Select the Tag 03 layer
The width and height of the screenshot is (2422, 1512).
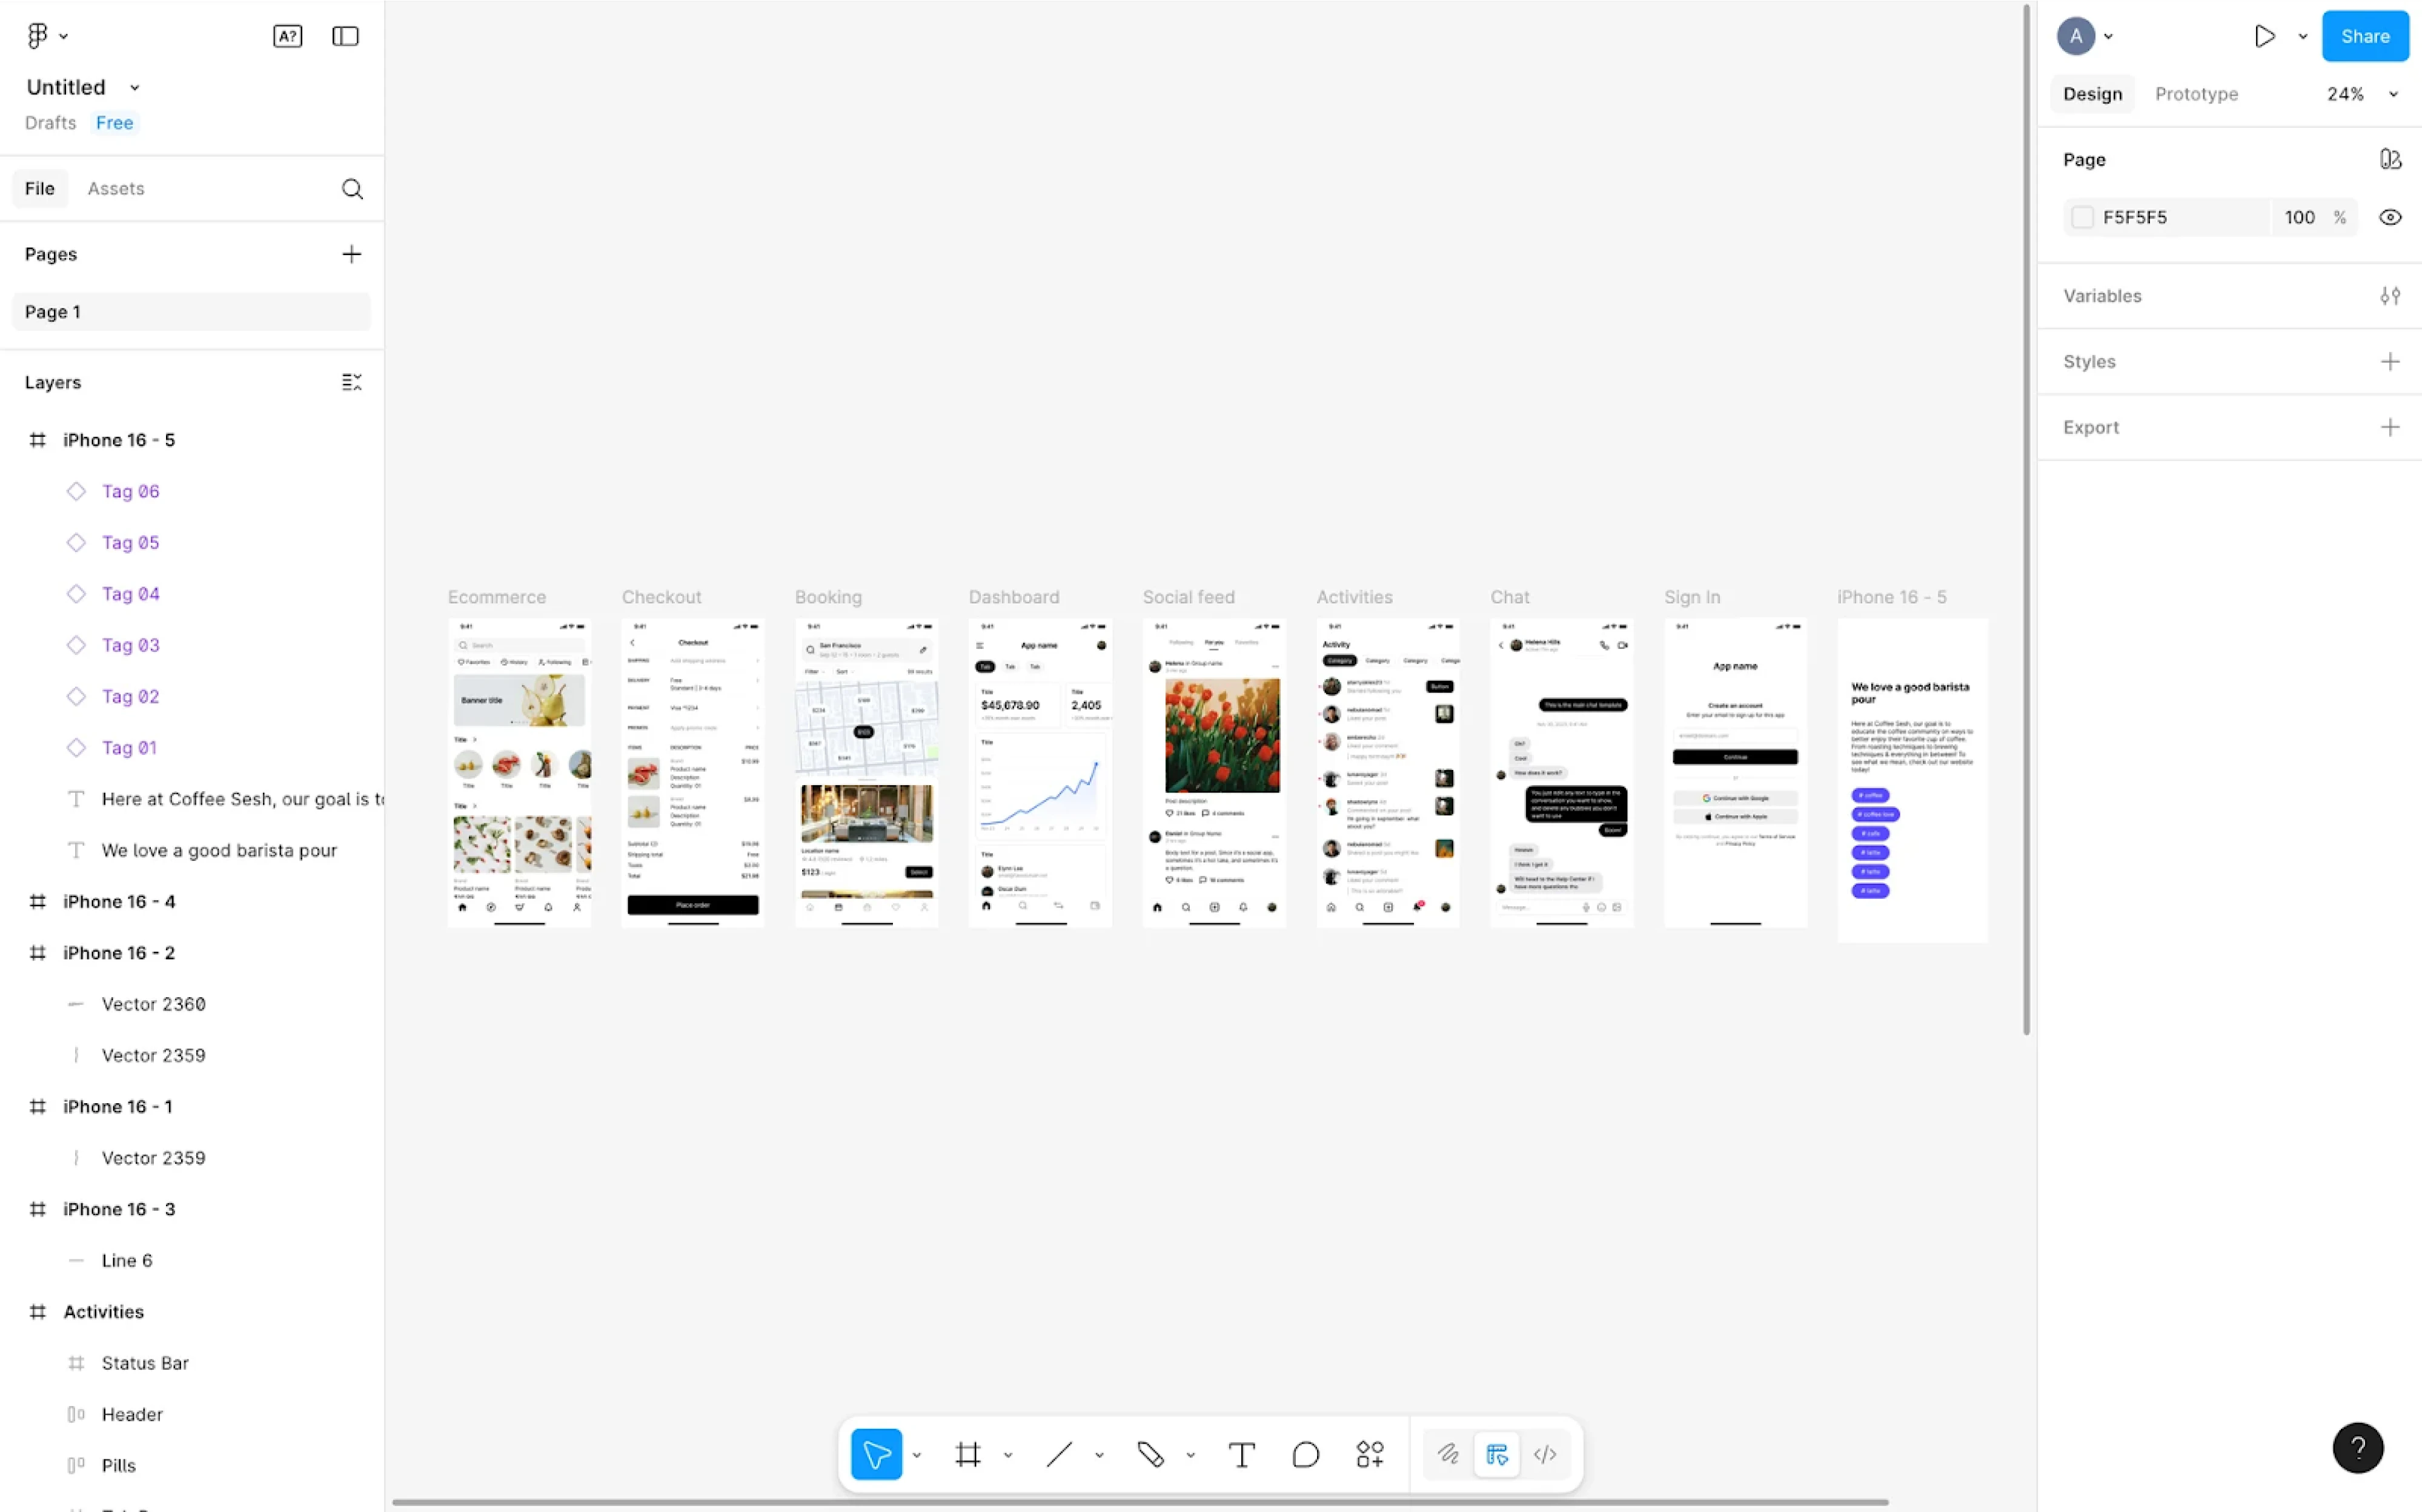click(x=131, y=645)
